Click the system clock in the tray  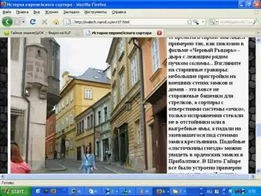253,191
